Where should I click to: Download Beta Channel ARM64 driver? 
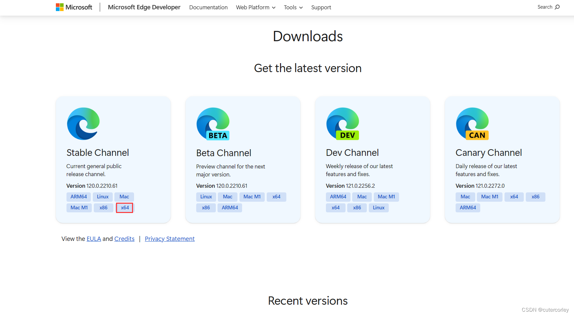[230, 208]
